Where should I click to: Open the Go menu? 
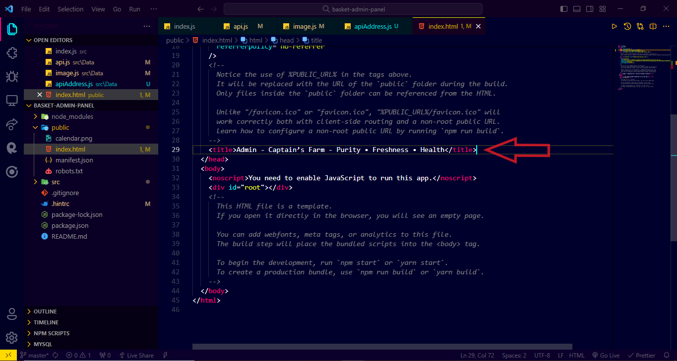117,9
